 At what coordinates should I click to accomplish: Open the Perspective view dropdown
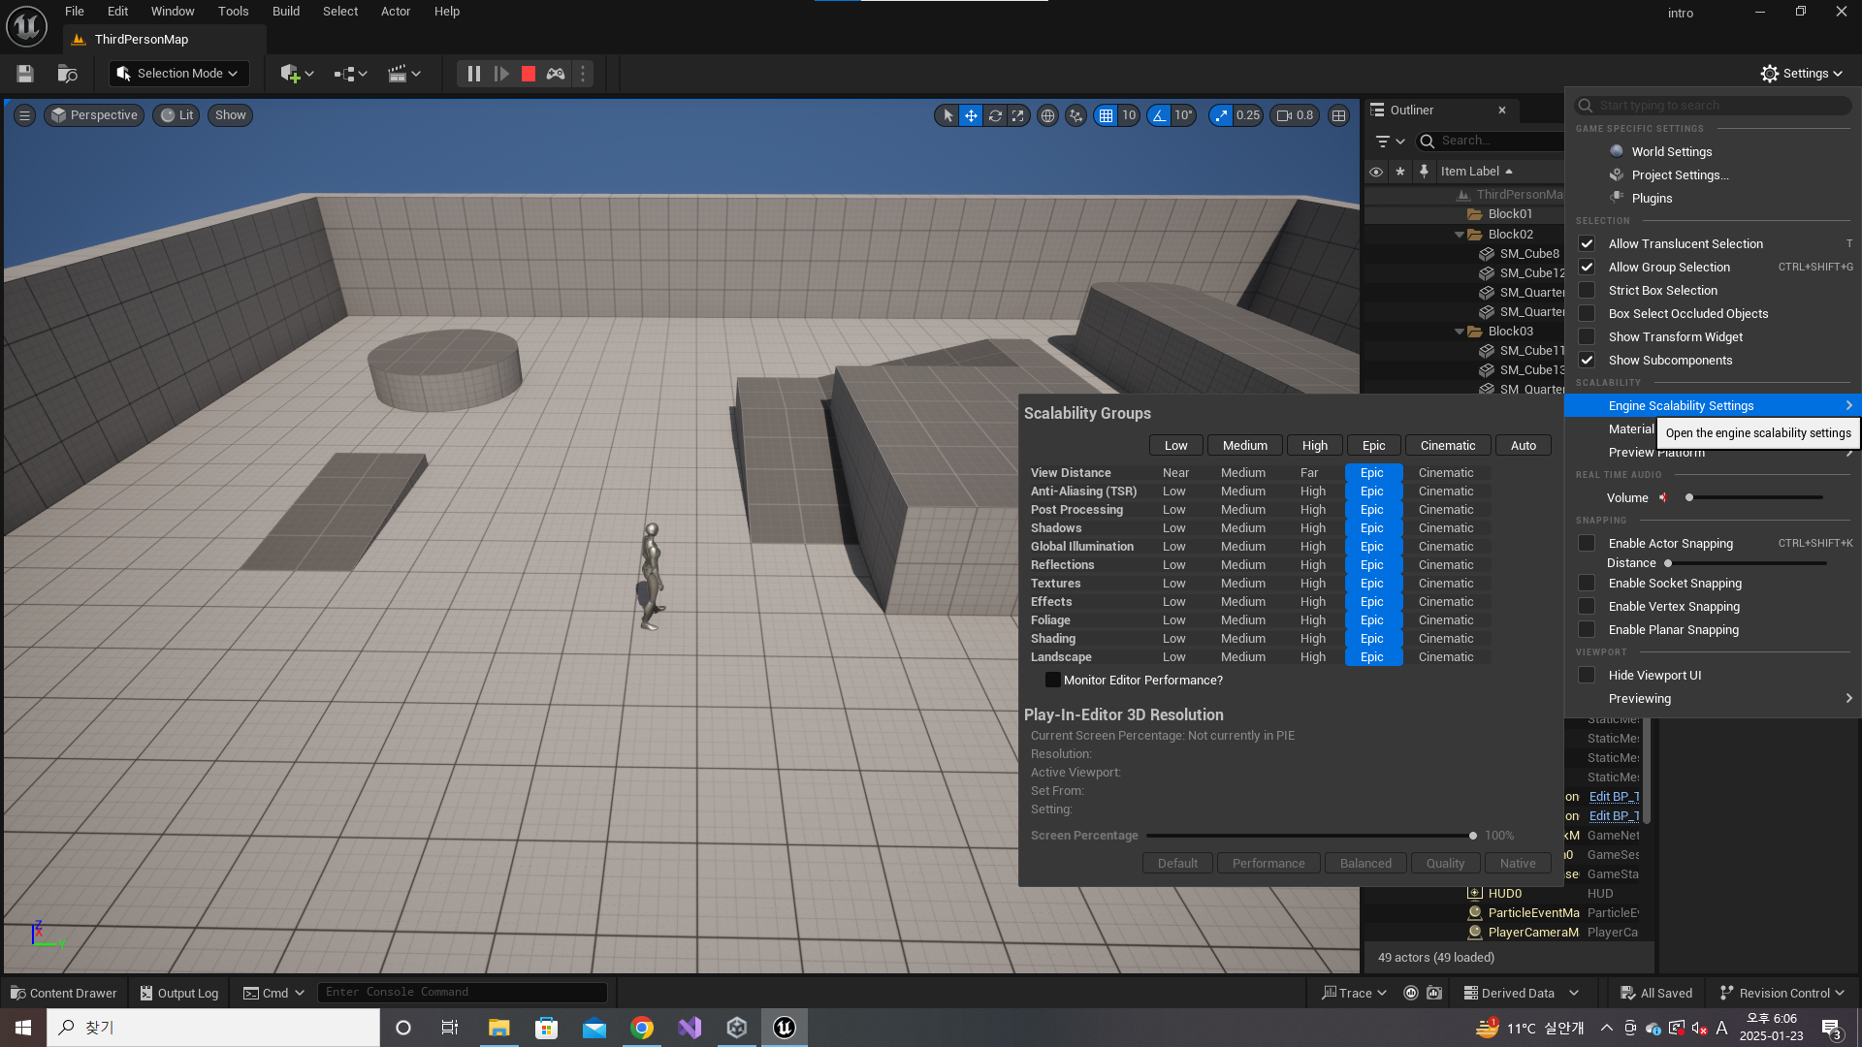(95, 115)
